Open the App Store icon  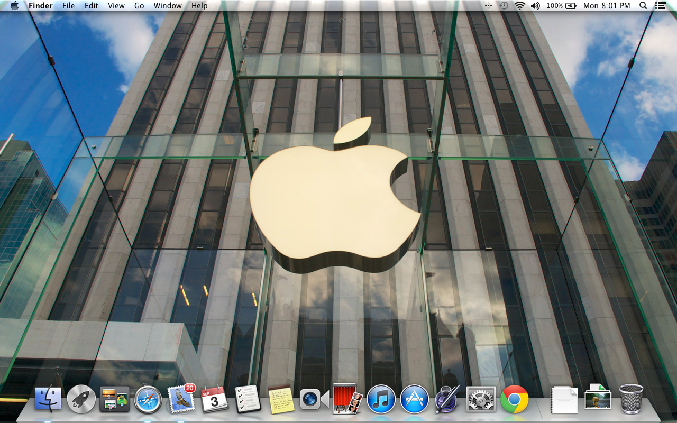click(414, 399)
